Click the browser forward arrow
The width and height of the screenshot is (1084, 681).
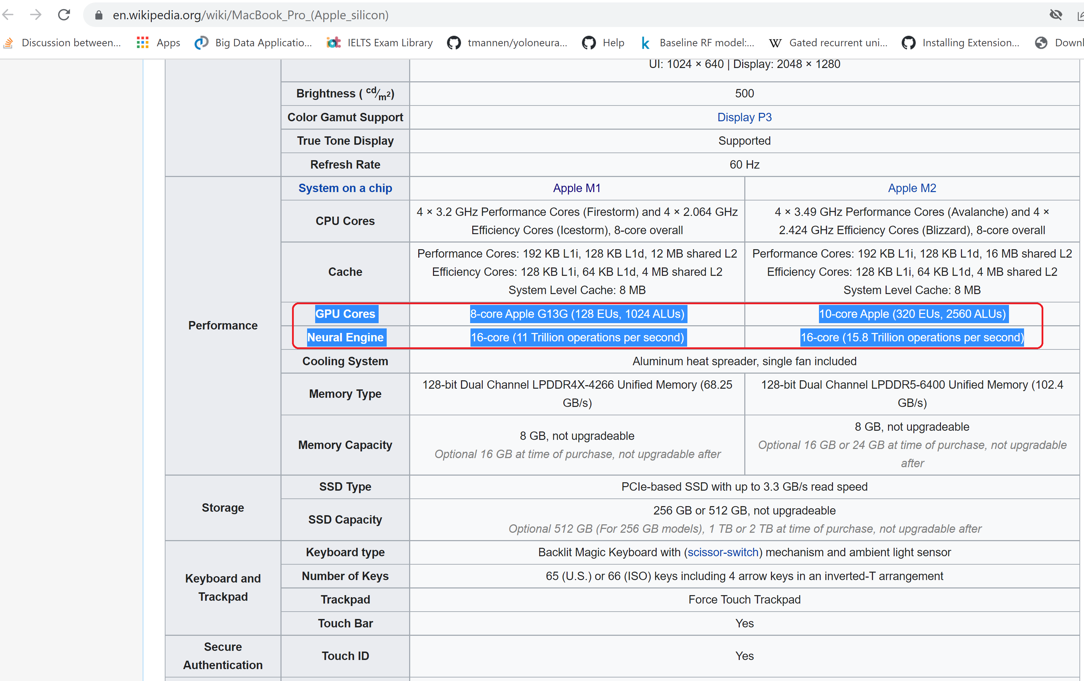pos(35,15)
